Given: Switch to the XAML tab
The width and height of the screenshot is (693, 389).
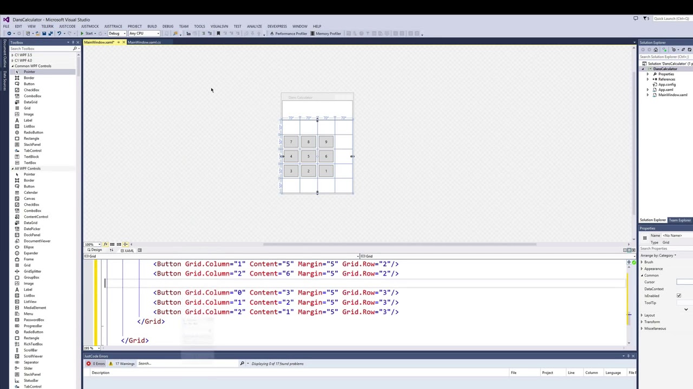Looking at the screenshot, I should pos(127,250).
